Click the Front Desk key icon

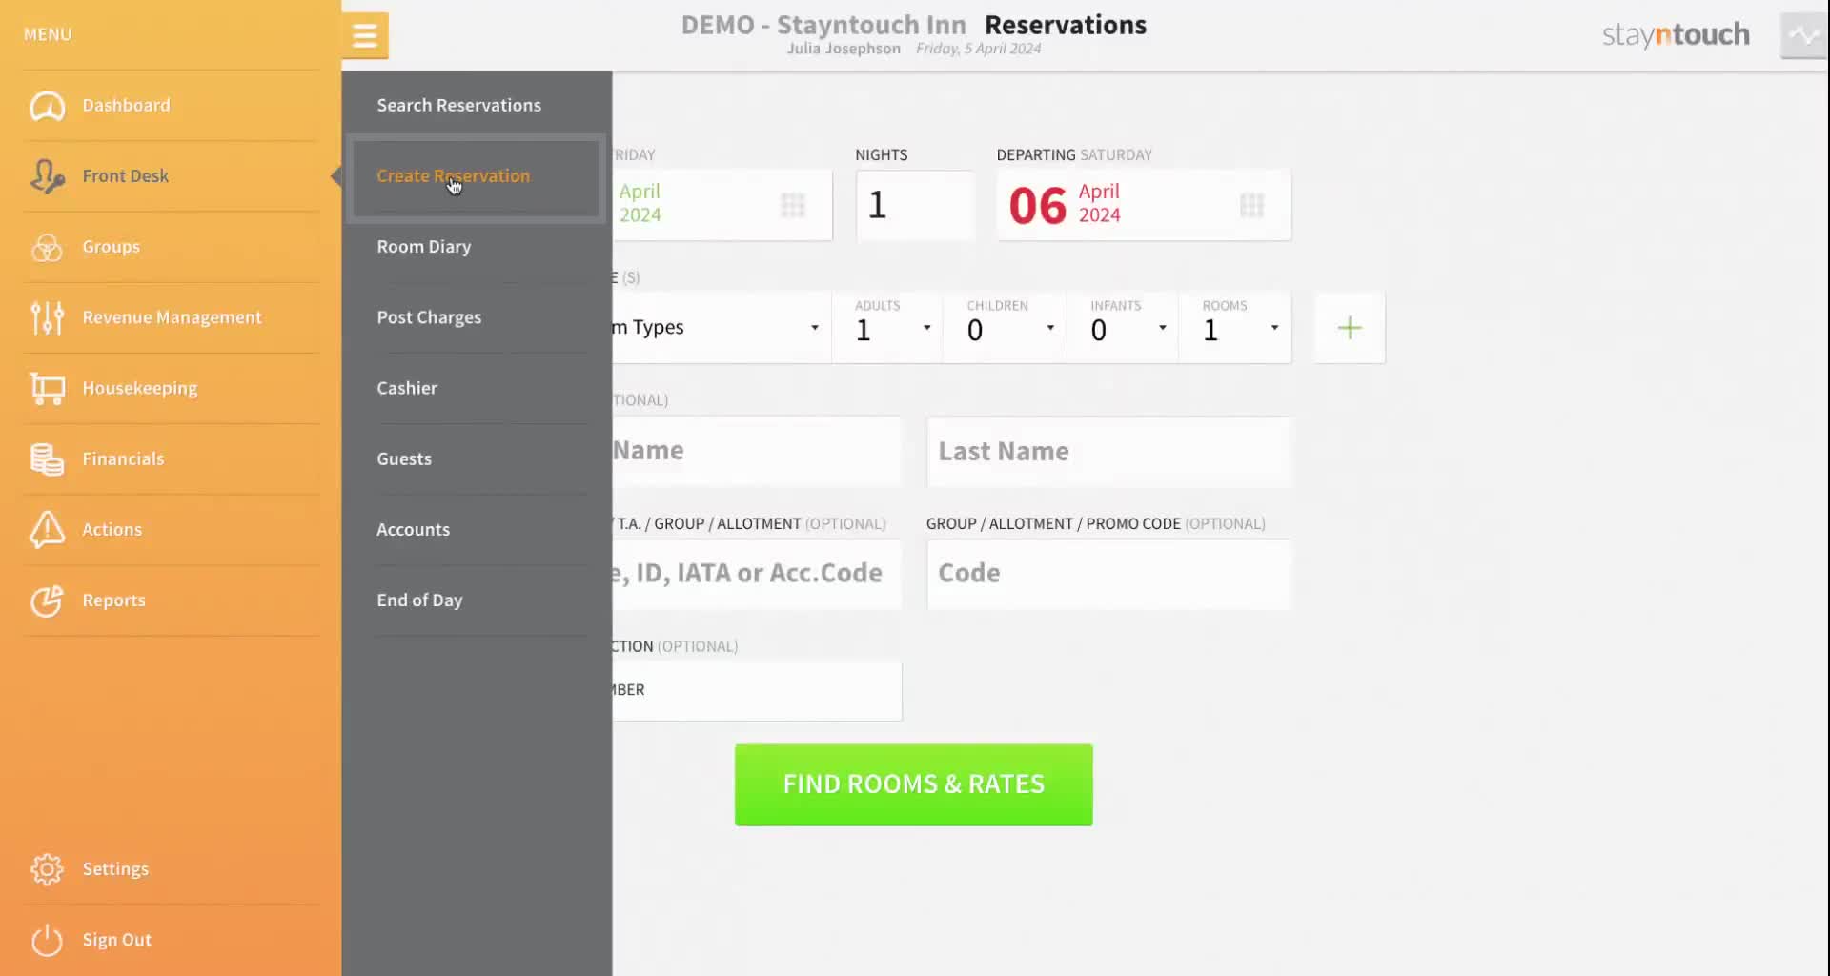(47, 176)
